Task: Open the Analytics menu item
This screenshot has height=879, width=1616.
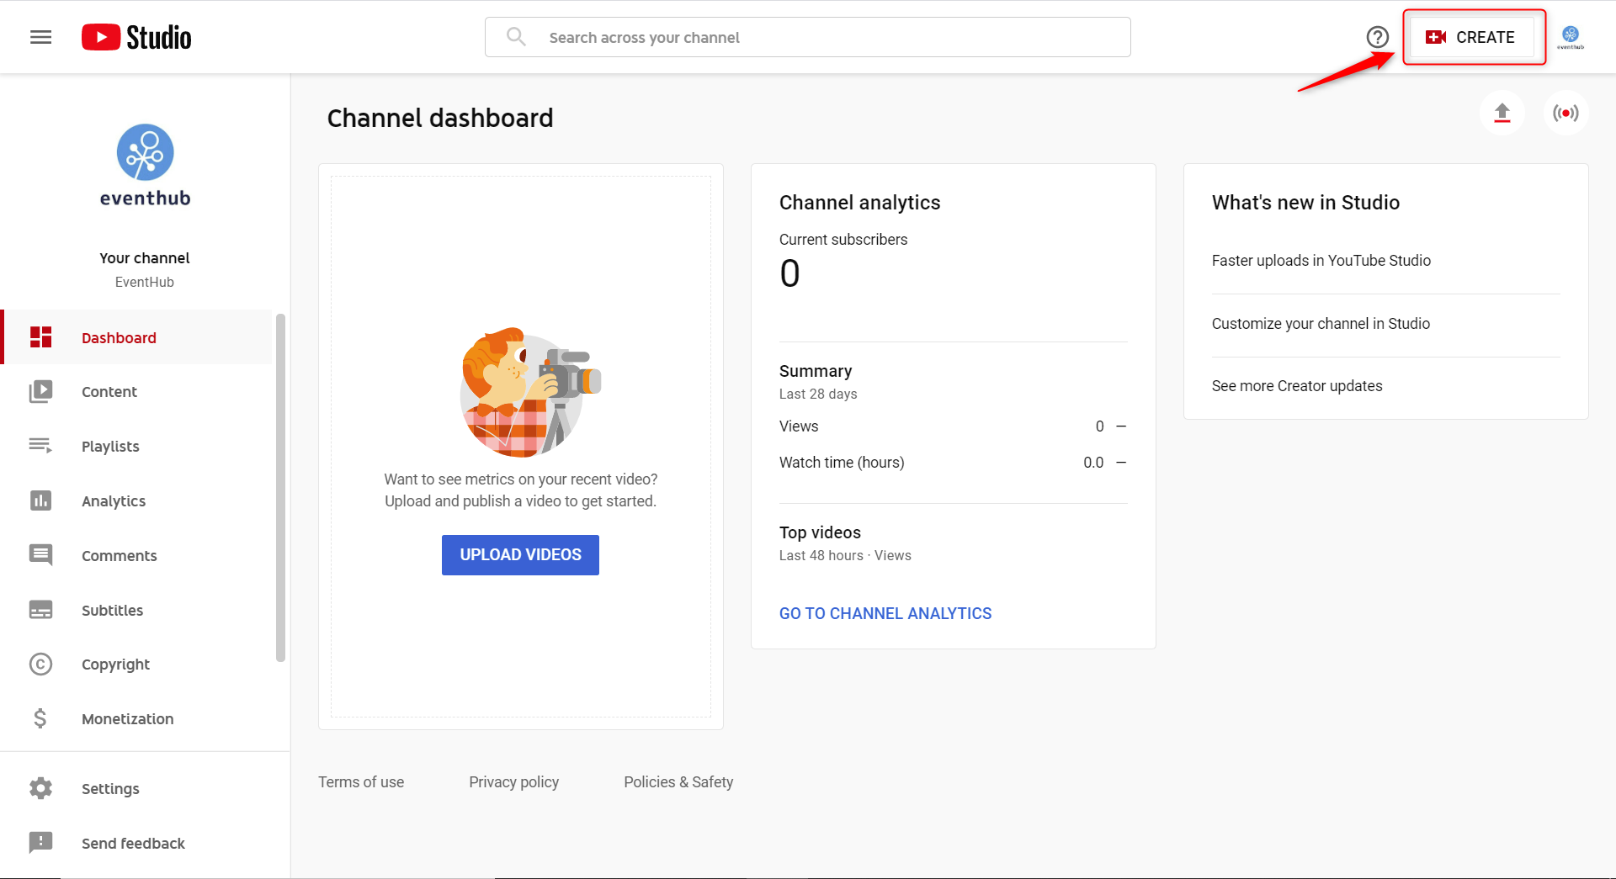Action: (x=114, y=500)
